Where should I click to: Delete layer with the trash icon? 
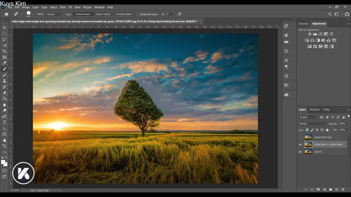(343, 189)
